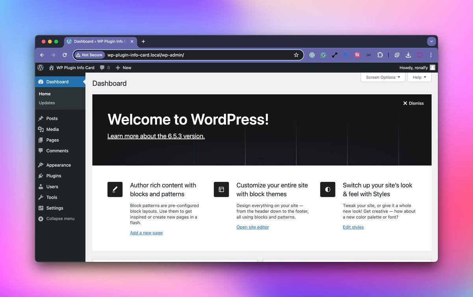The width and height of the screenshot is (473, 297).
Task: Collapse the admin sidebar menu
Action: (x=56, y=219)
